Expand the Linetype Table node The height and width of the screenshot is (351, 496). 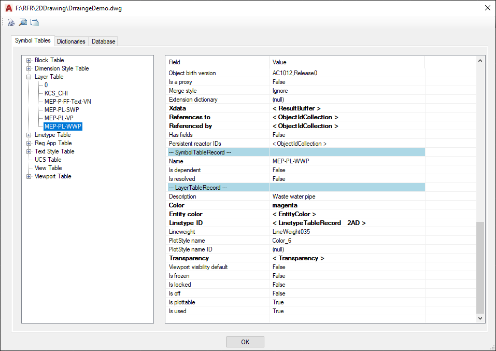pyautogui.click(x=29, y=135)
